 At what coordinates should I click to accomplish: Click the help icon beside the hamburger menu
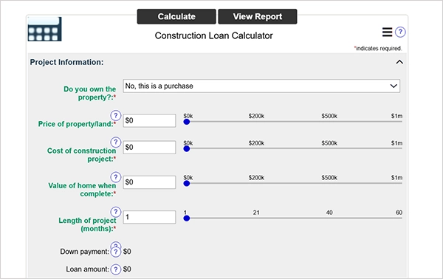[400, 32]
